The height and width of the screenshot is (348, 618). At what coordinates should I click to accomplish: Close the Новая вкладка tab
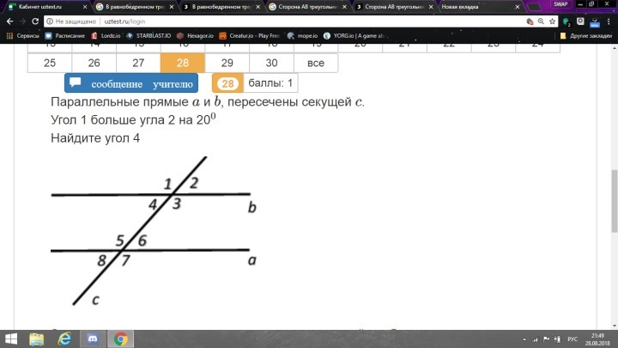(517, 7)
